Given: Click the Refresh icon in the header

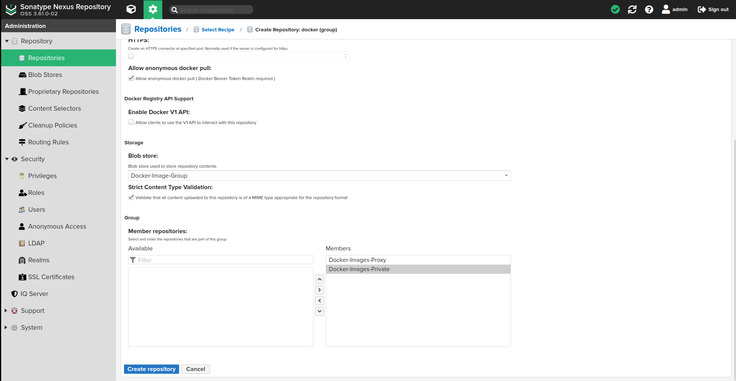Looking at the screenshot, I should [632, 10].
